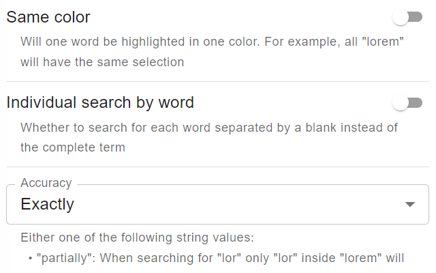Click the divider above the Accuracy field
Viewport: 436px width, 273px height.
pos(218,167)
